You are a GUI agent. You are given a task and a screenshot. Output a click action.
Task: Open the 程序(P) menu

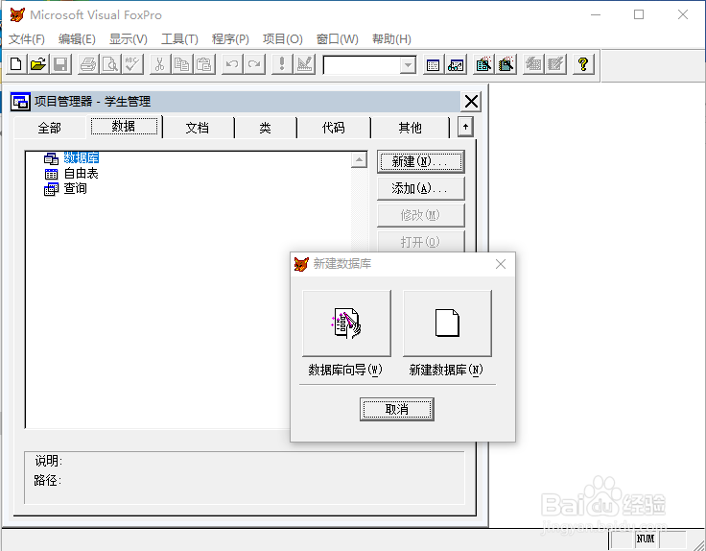(230, 39)
